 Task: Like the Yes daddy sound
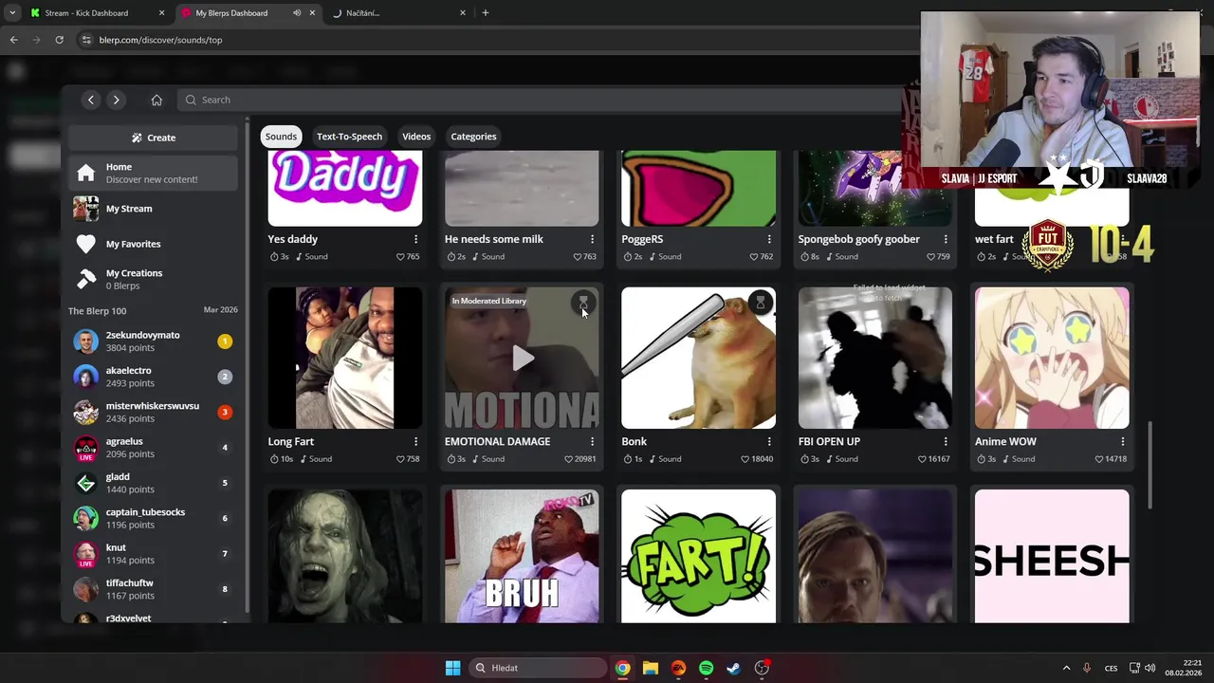click(400, 257)
